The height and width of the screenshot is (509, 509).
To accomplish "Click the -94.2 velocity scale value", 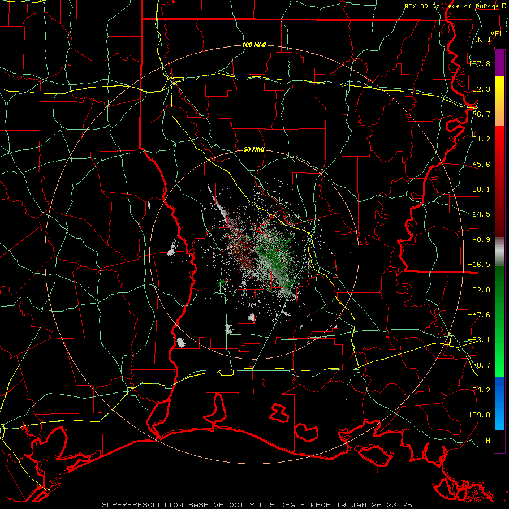I will (479, 390).
